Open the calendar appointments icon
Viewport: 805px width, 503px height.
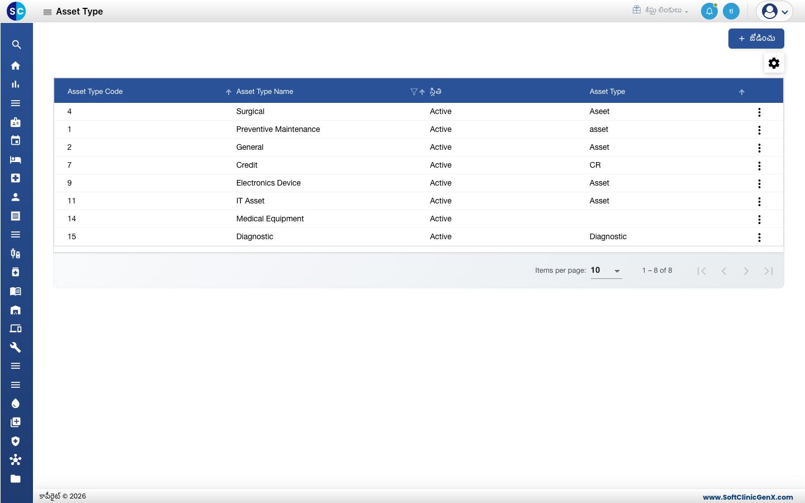pyautogui.click(x=16, y=140)
